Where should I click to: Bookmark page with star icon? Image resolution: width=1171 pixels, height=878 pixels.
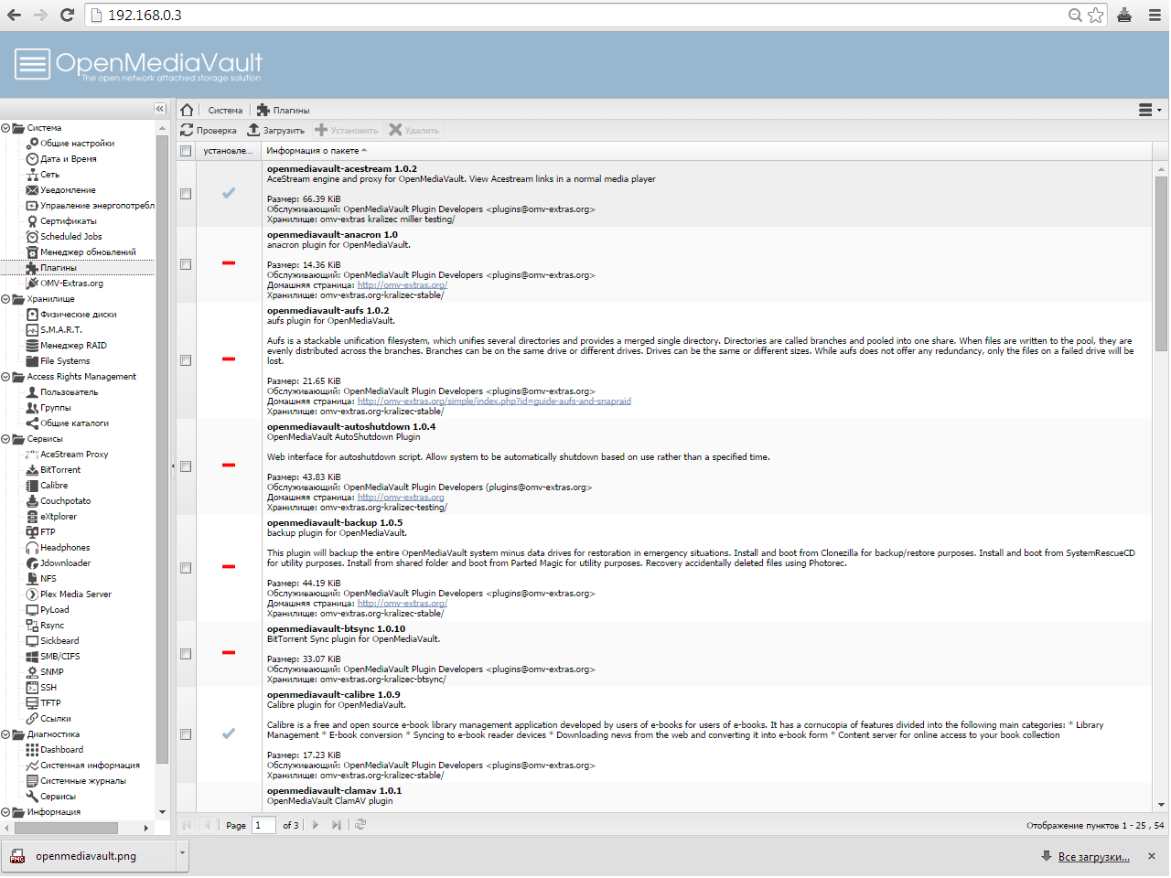(1096, 15)
